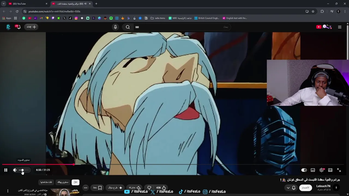Open the British Council English bookmark
This screenshot has width=349, height=196.
coord(207,18)
